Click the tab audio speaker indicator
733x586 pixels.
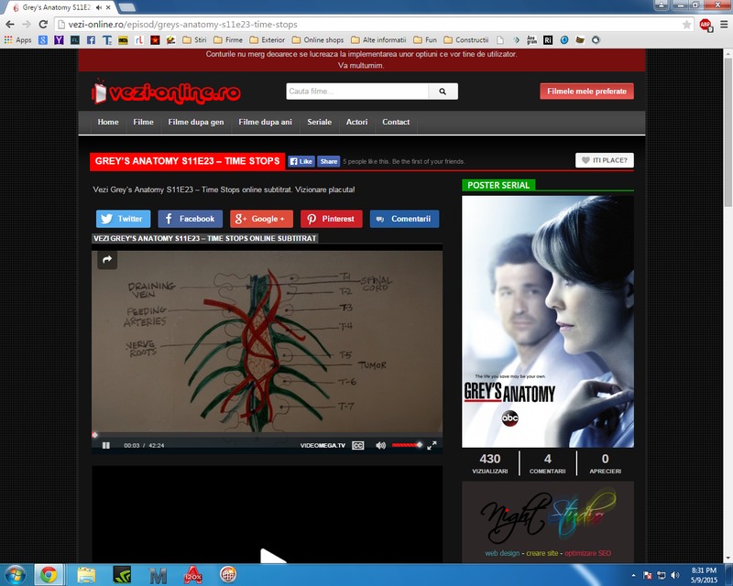click(x=99, y=7)
